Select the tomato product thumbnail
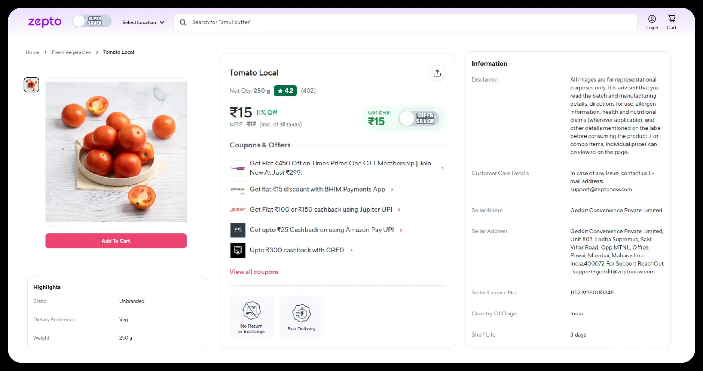 (31, 85)
